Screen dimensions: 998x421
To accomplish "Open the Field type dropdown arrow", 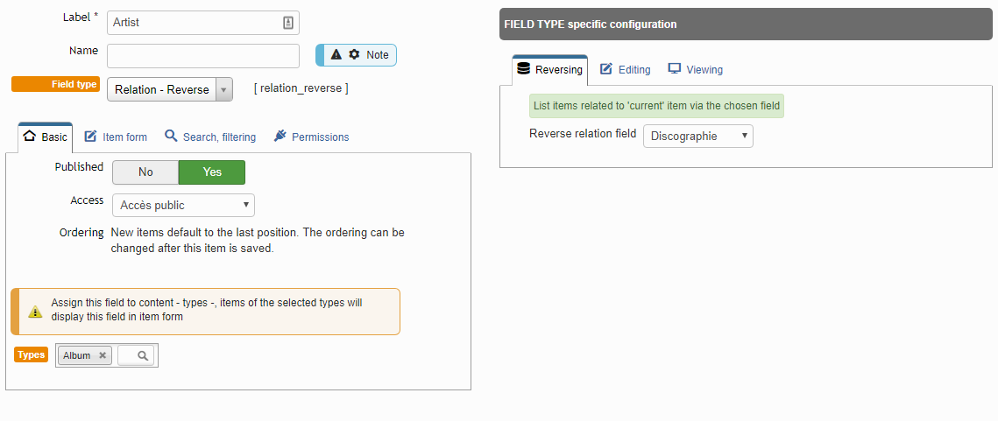I will click(224, 89).
